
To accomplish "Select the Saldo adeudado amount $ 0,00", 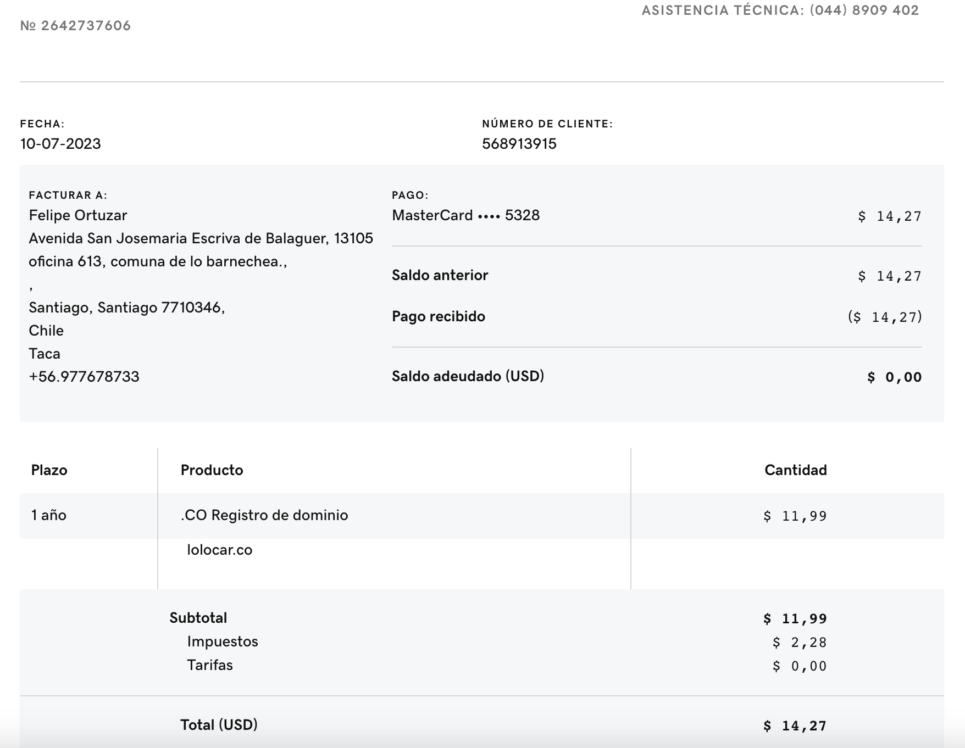I will (894, 377).
